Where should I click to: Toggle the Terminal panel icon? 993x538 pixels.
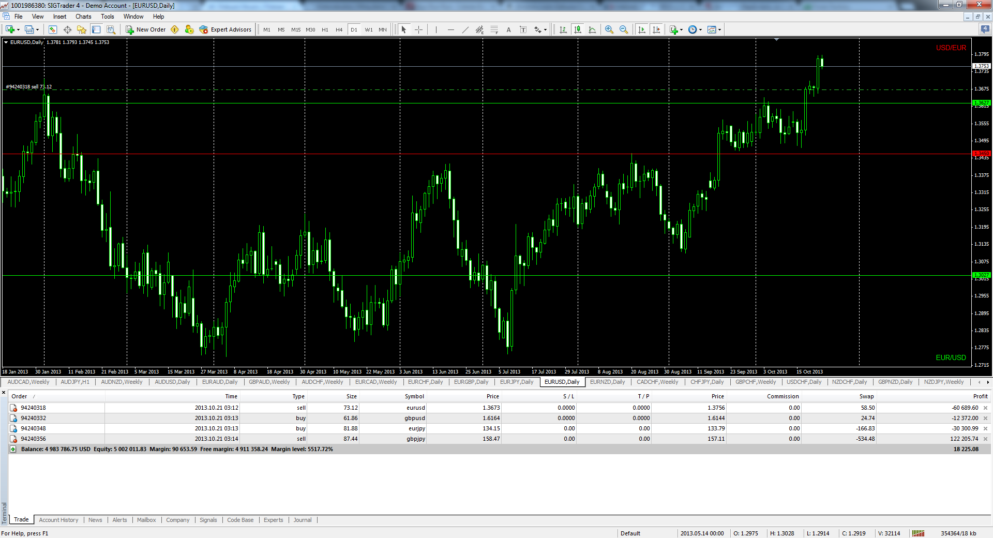96,29
